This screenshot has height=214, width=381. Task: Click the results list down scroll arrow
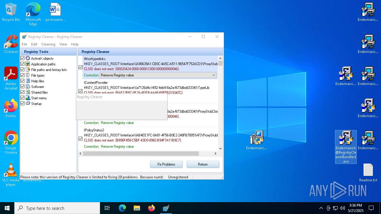(x=221, y=148)
